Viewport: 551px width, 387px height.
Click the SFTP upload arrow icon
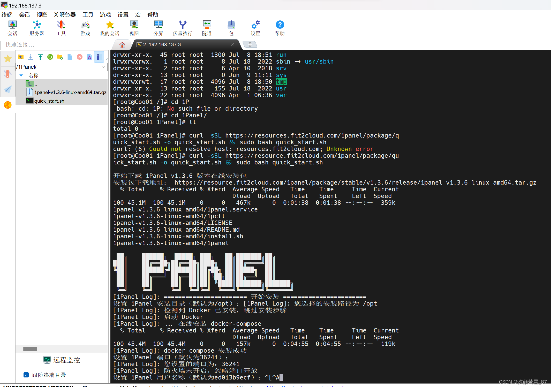tap(40, 57)
